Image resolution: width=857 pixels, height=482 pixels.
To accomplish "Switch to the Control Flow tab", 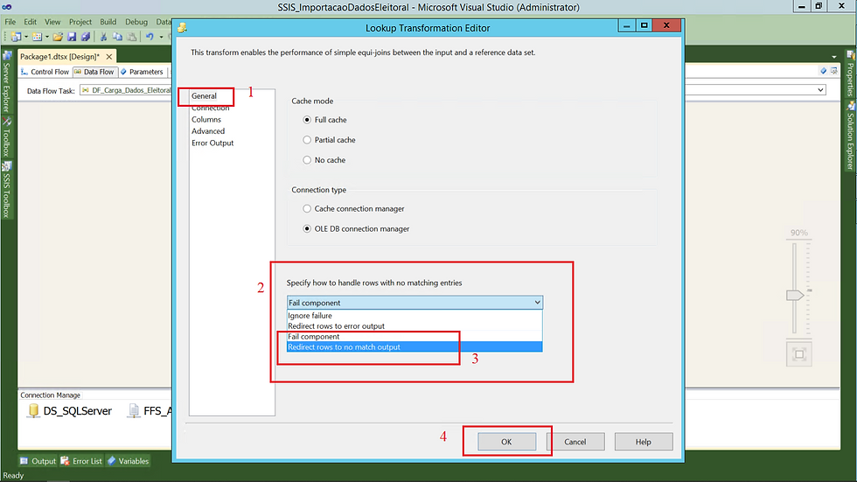I will point(45,72).
